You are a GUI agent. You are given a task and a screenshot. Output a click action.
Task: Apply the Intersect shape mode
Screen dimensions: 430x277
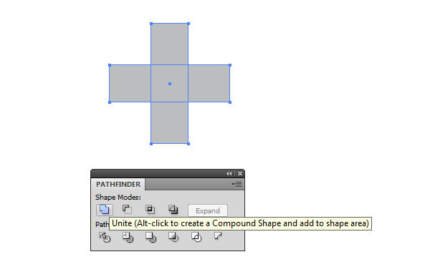click(x=150, y=210)
